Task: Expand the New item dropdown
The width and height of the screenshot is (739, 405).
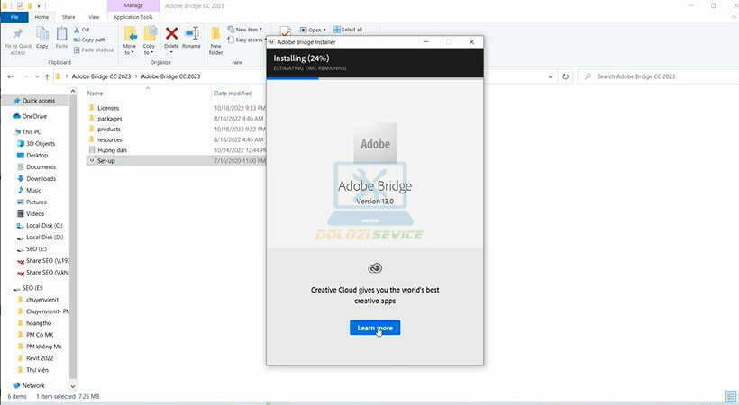Action: coord(244,30)
